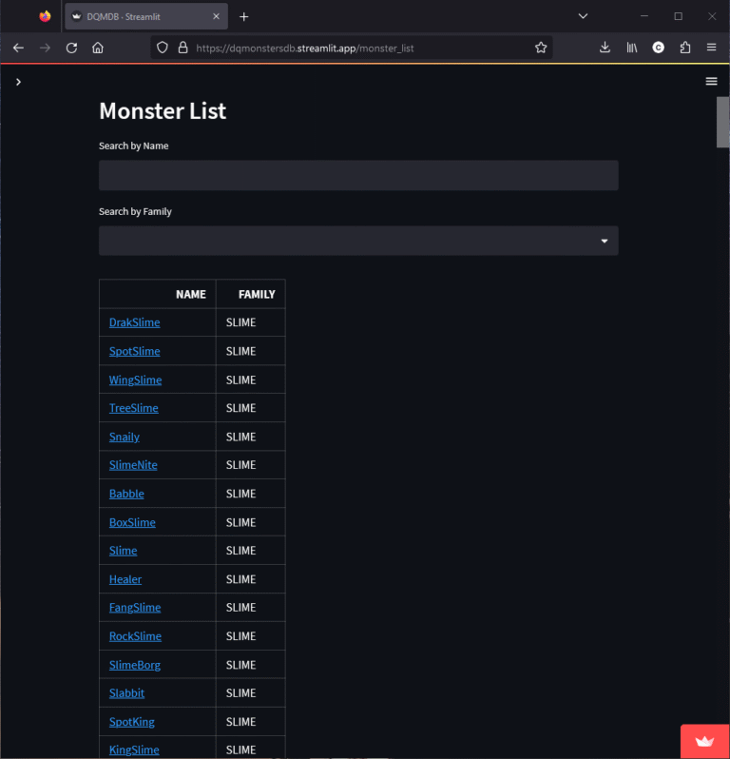Open the Search by Family dropdown

358,241
